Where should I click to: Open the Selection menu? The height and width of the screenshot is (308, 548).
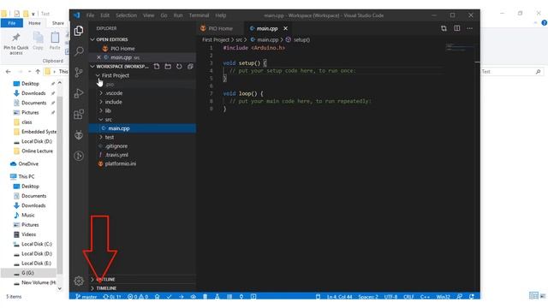[x=126, y=15]
